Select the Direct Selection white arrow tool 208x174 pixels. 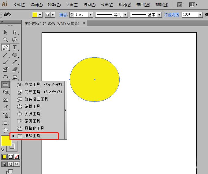[x=15, y=32]
